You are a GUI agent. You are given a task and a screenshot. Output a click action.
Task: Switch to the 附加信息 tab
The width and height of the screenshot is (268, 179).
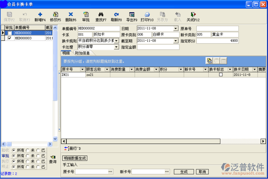(x=82, y=53)
